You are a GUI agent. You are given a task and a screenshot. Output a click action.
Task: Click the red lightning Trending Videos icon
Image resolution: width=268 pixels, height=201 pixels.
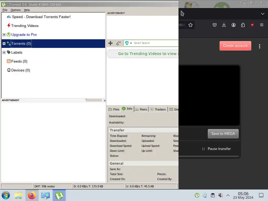9,26
